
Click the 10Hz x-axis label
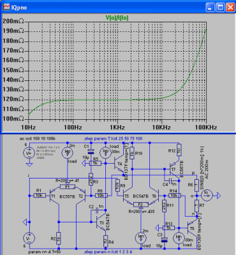(x=28, y=127)
